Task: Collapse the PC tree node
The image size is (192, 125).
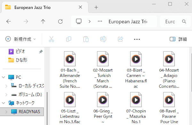Action: point(4,77)
